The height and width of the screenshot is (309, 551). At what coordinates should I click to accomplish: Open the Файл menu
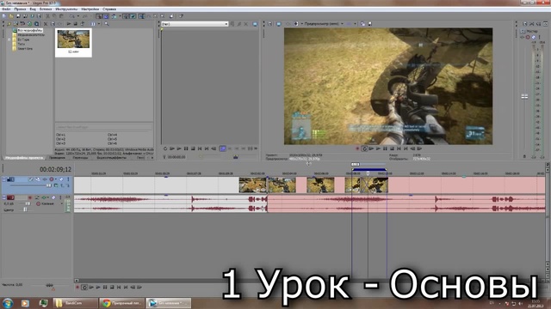pyautogui.click(x=6, y=9)
